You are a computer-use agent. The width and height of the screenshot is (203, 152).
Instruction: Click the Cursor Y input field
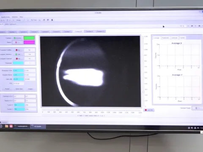pos(19,109)
